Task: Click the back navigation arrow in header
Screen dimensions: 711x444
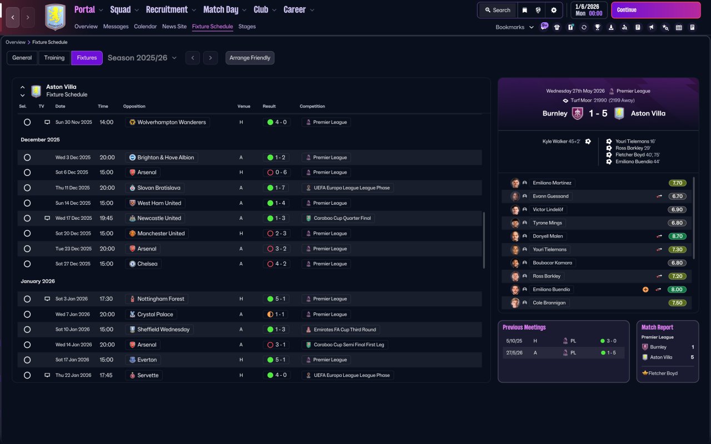Action: point(13,17)
